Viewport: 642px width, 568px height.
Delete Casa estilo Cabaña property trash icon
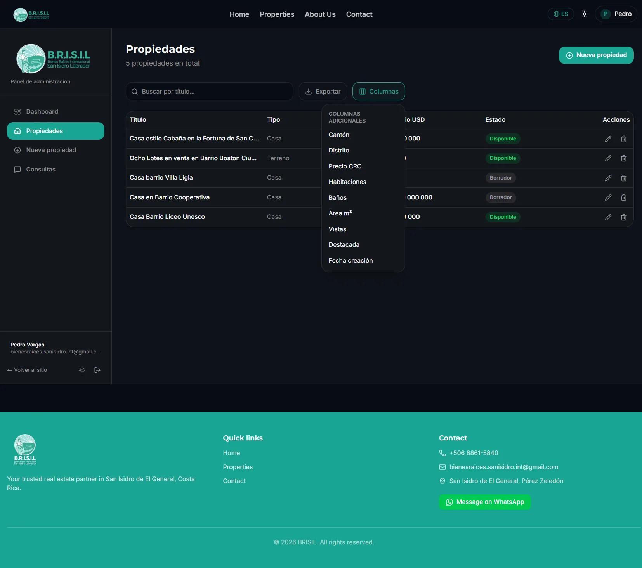624,139
